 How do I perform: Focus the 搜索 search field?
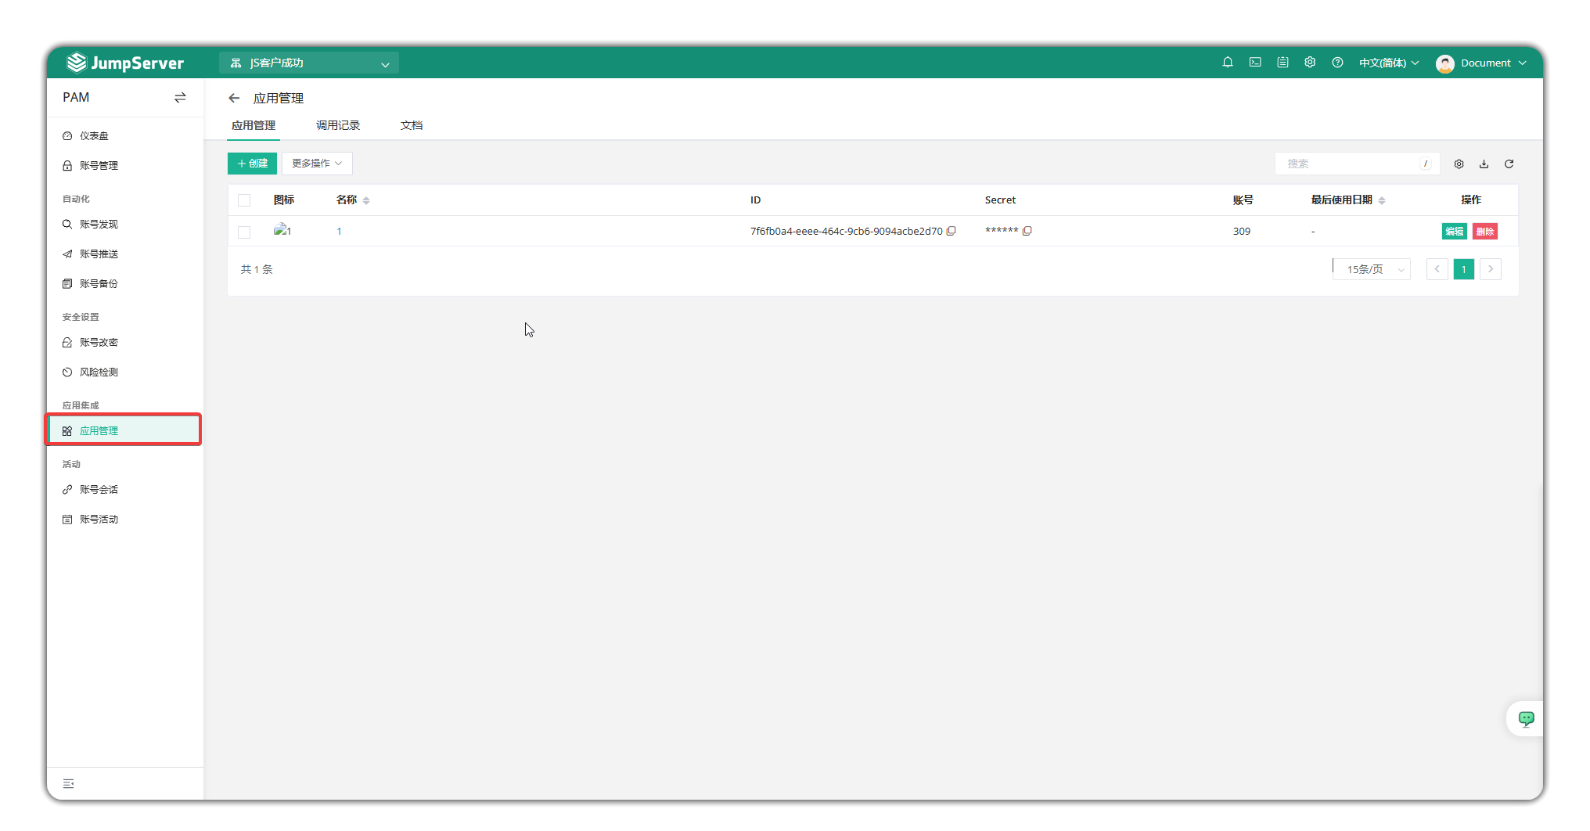1357,164
